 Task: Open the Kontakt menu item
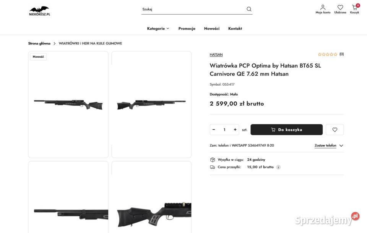click(x=235, y=29)
